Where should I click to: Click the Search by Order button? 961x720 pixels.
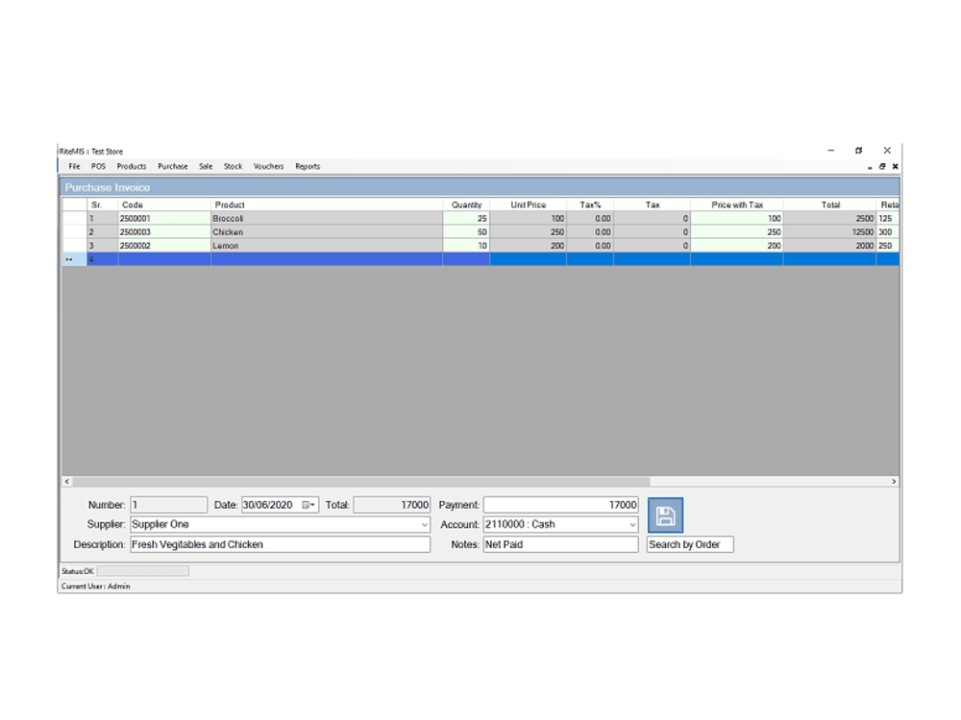tap(689, 544)
